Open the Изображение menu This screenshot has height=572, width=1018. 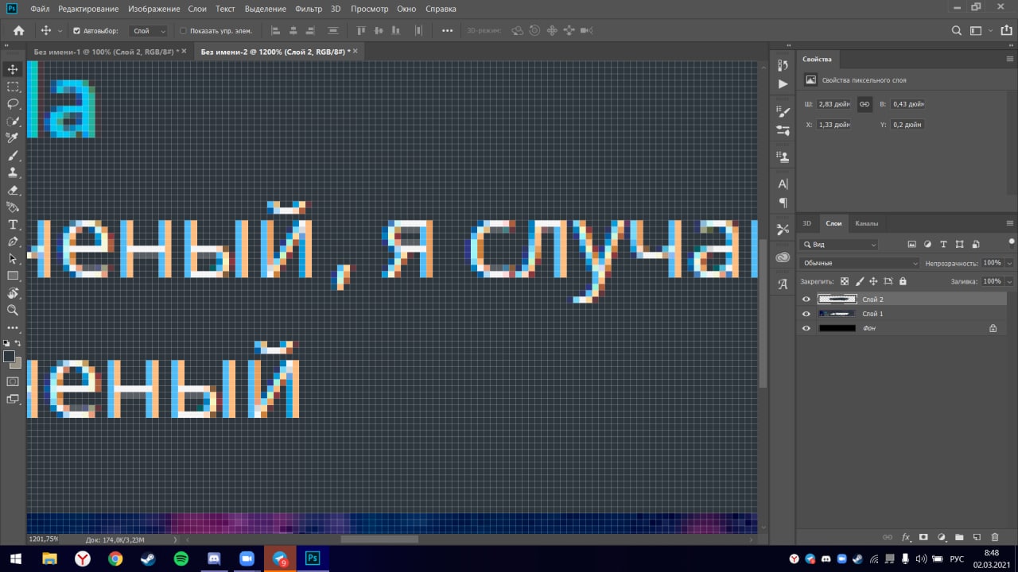coord(153,9)
